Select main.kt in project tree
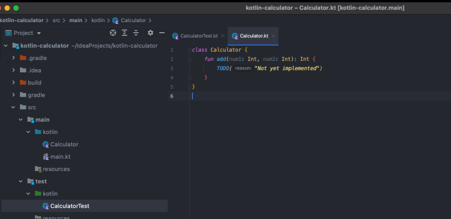The width and height of the screenshot is (451, 219). [60, 157]
